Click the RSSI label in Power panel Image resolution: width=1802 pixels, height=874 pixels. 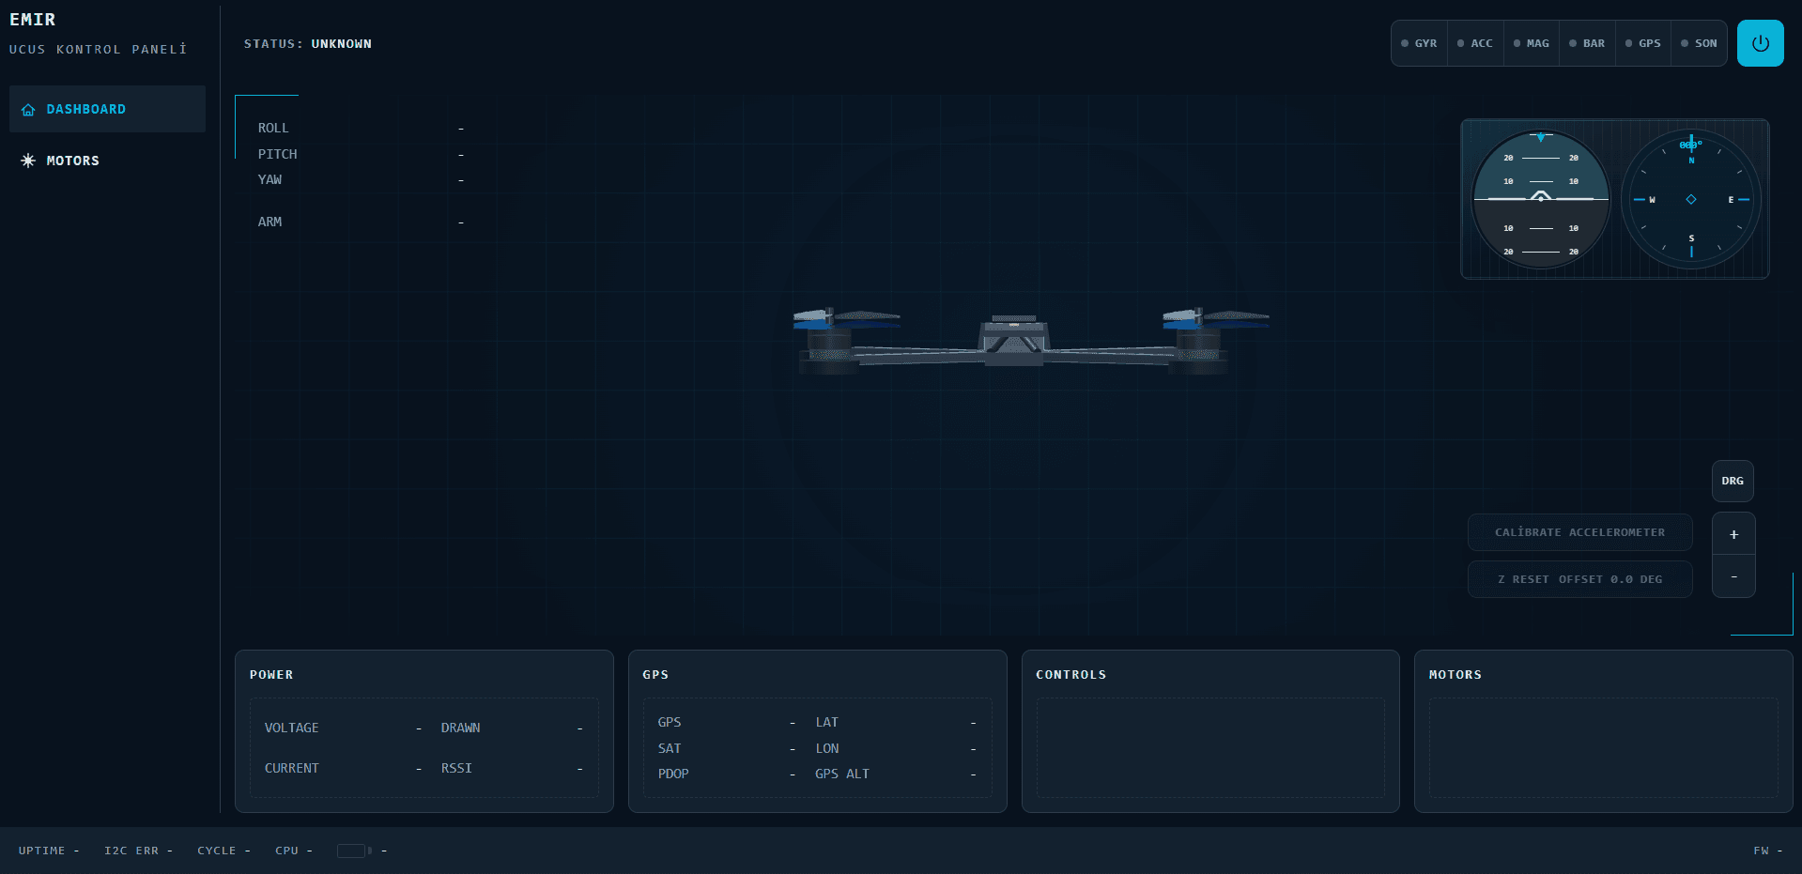[457, 768]
